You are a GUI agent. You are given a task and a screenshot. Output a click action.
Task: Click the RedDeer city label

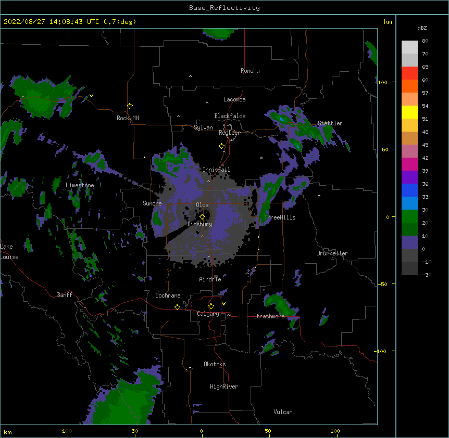pos(229,133)
